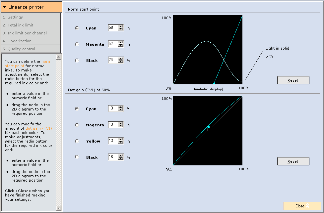Click the Magenta dot gain value field

click(x=113, y=125)
